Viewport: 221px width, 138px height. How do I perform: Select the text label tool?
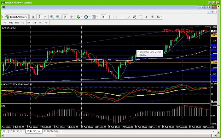[x=152, y=17]
